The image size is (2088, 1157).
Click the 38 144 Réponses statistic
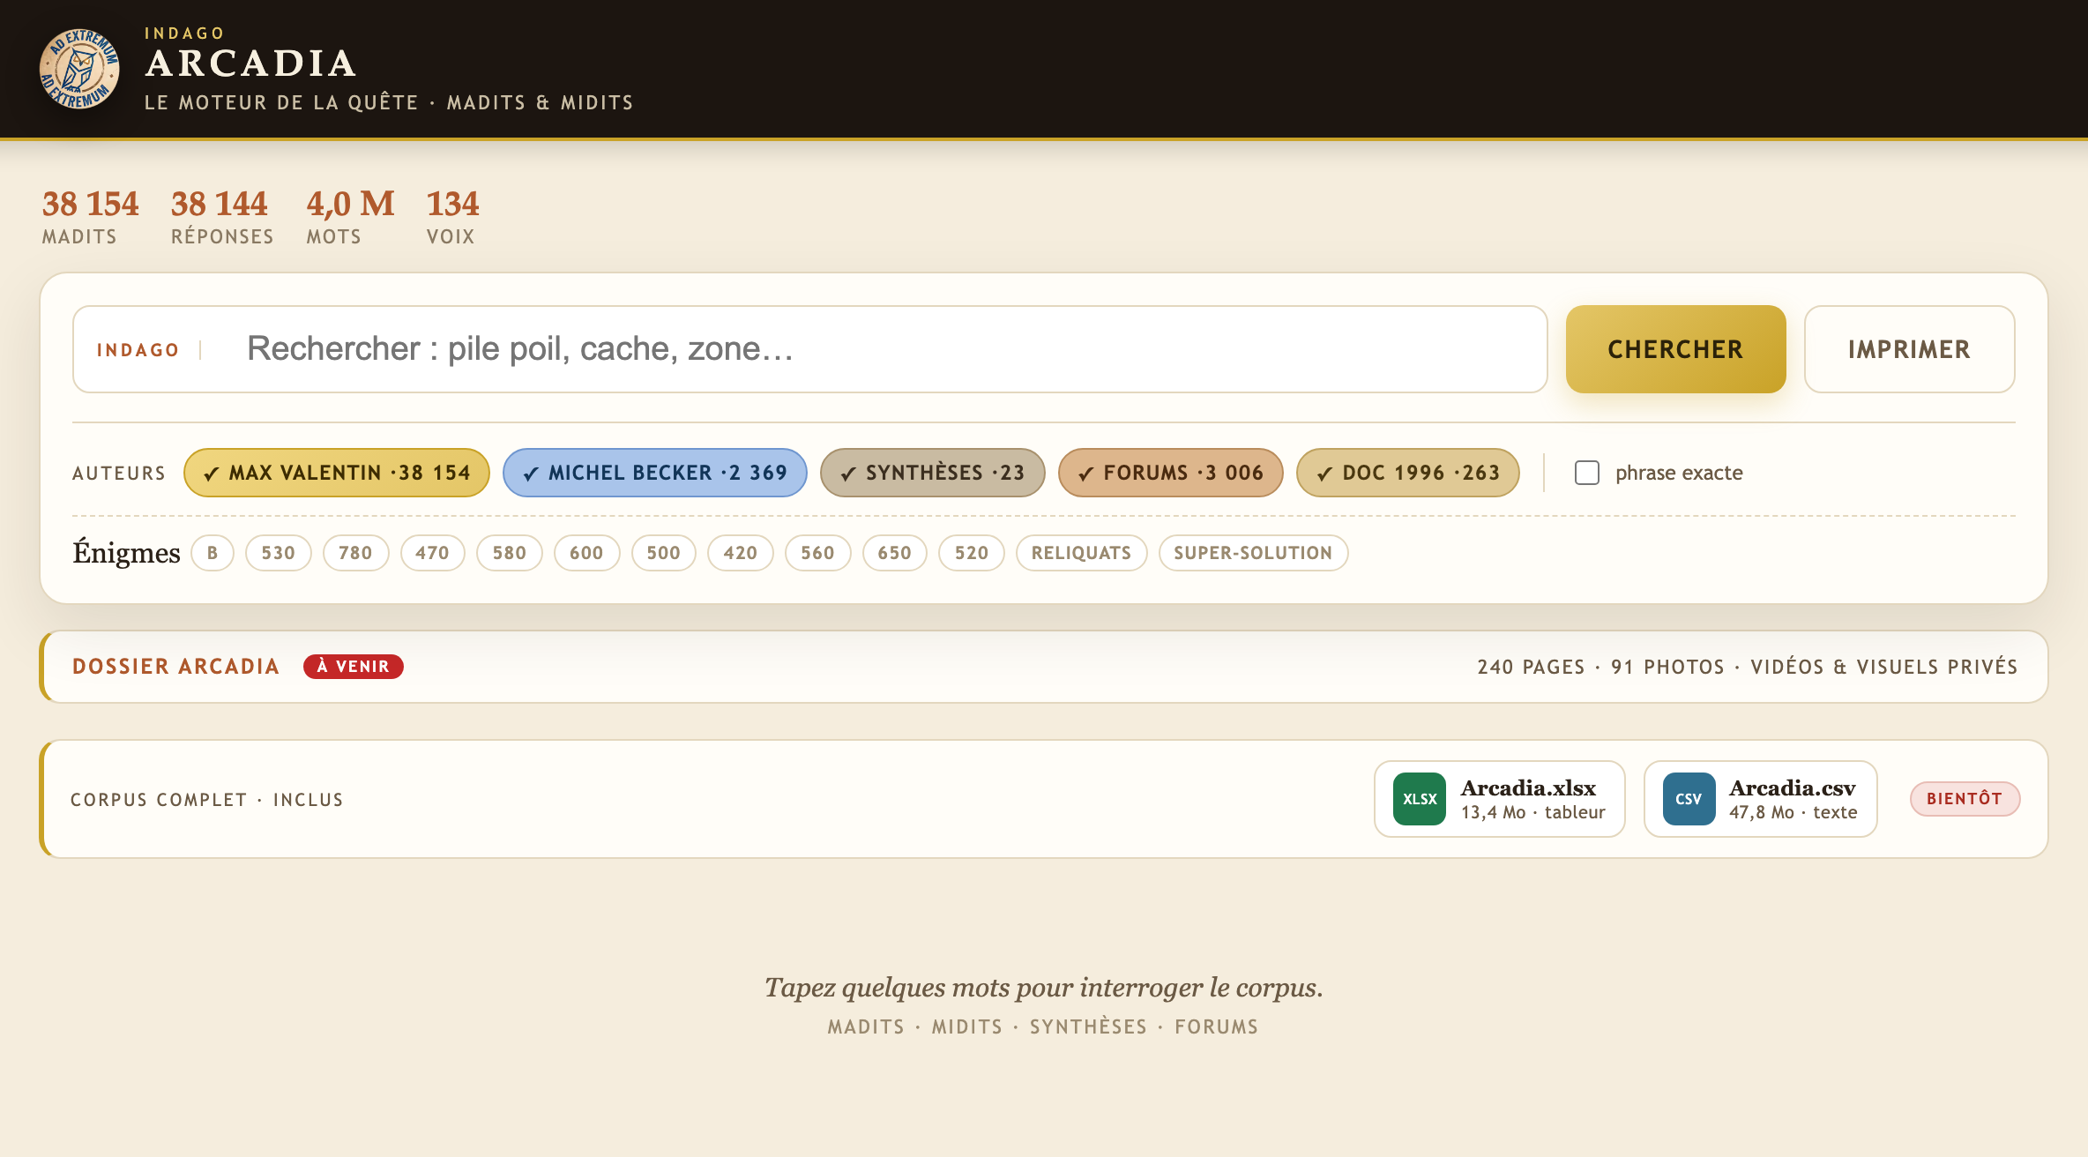pos(222,216)
